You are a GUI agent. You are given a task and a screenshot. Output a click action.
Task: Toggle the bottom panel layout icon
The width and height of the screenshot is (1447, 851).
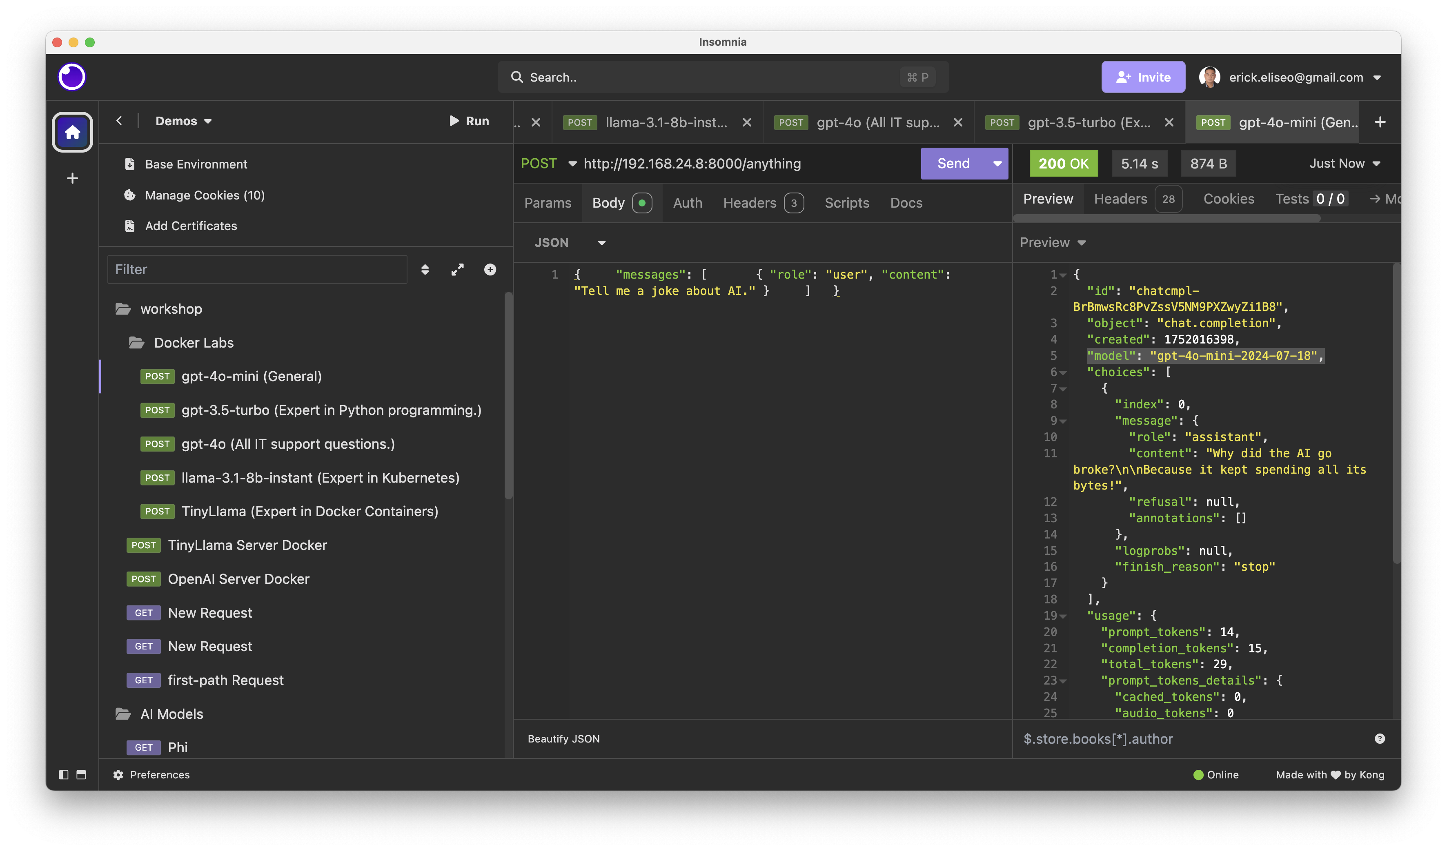point(82,775)
